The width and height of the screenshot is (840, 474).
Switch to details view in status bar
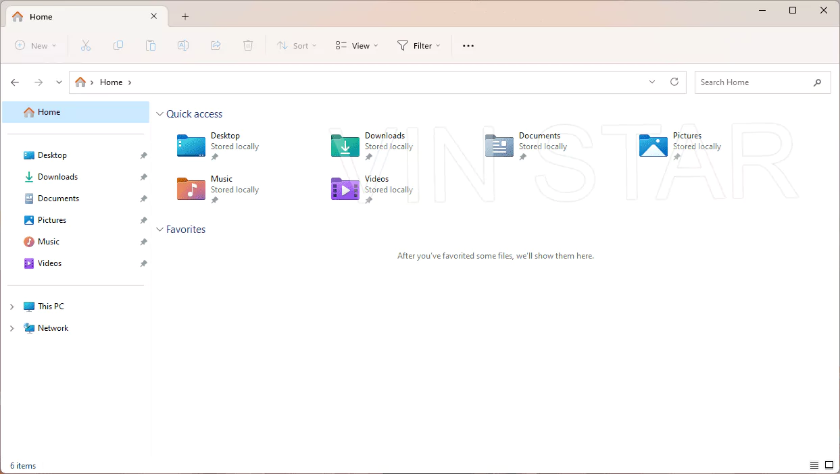(x=814, y=465)
